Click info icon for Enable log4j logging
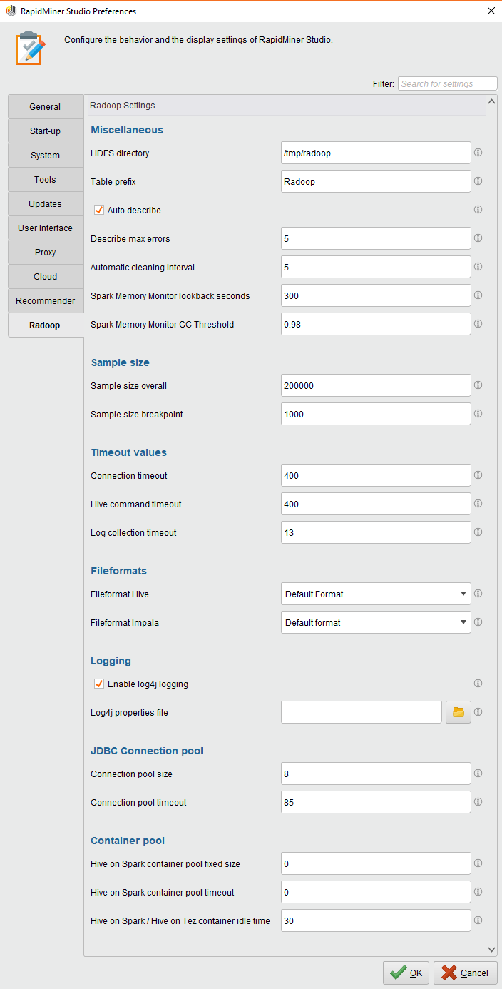 [x=478, y=684]
